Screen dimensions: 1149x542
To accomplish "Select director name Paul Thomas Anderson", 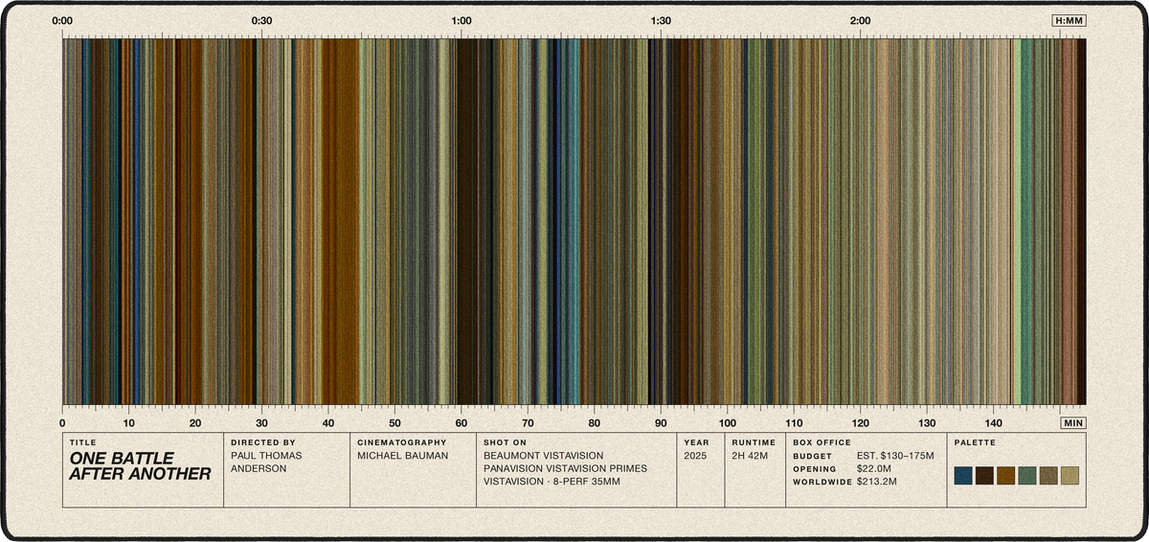I will 266,463.
